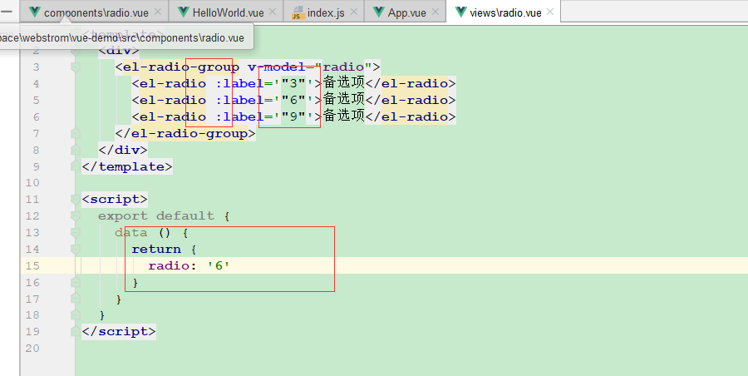
Task: Close the views\radio.vue tab
Action: (x=550, y=12)
